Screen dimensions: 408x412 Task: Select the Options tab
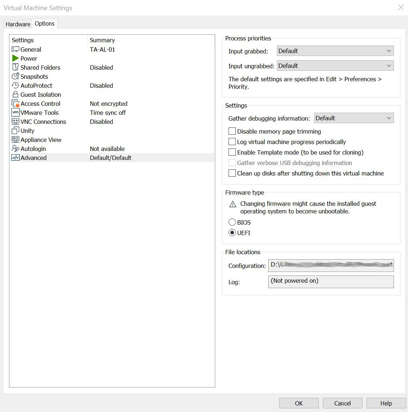click(44, 24)
